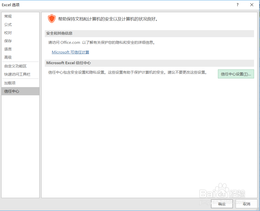
Task: Select the 语言 options category
Action: click(20, 49)
